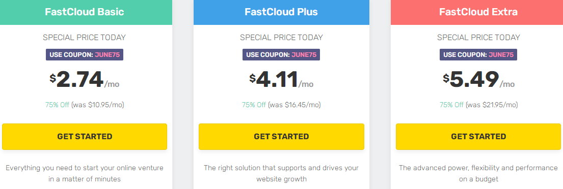The width and height of the screenshot is (563, 189).
Task: Click the 75% Off text under the $4.11 price
Action: click(254, 105)
